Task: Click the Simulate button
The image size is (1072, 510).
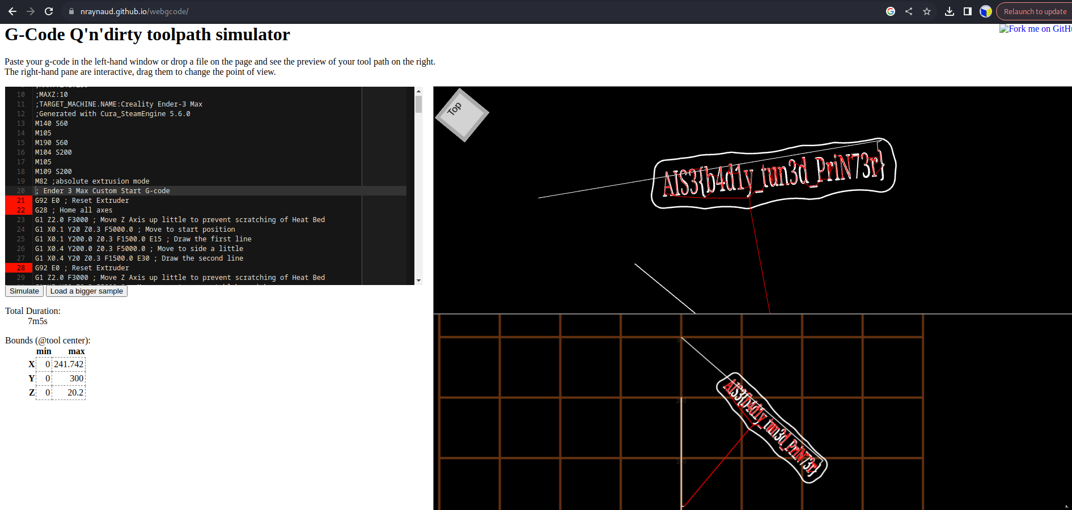Action: click(x=24, y=291)
